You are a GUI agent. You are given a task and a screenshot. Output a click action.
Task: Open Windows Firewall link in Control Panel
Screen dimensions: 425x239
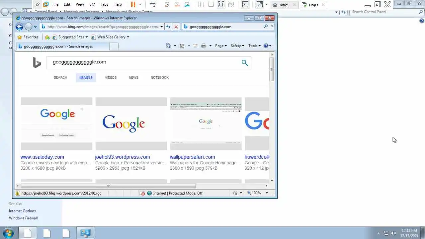tap(23, 218)
